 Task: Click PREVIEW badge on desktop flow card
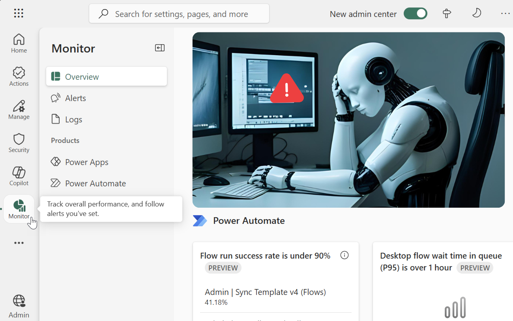[475, 268]
